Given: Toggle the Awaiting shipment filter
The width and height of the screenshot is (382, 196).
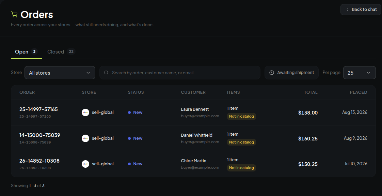Looking at the screenshot, I should pyautogui.click(x=291, y=73).
